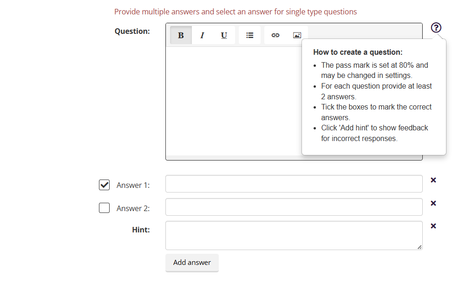
Task: Apply italic formatting in the editor toolbar
Action: (202, 35)
